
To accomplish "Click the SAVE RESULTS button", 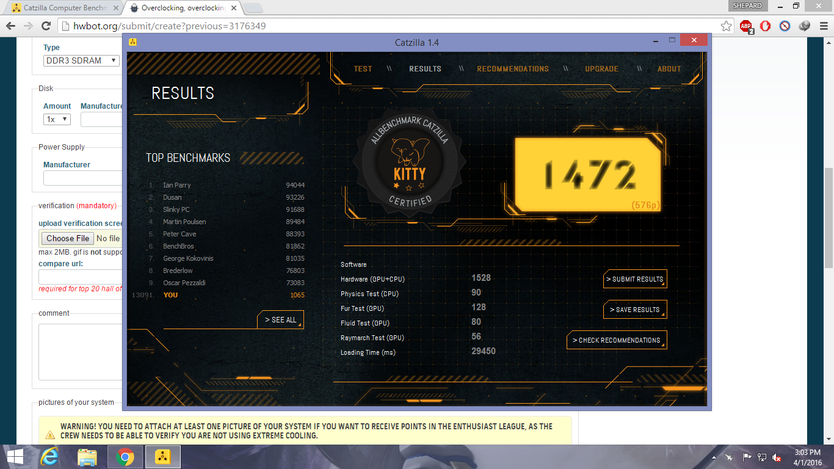I will pyautogui.click(x=635, y=310).
